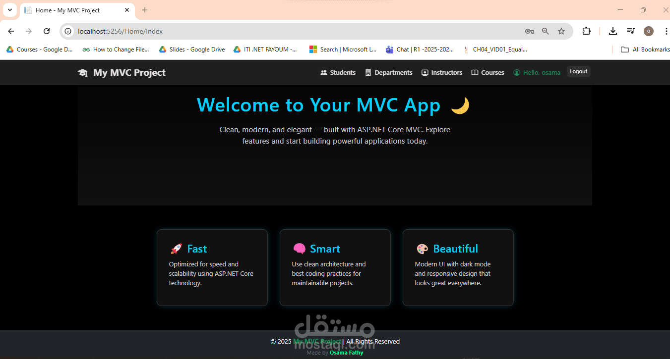Open the media controls icon

coord(631,31)
